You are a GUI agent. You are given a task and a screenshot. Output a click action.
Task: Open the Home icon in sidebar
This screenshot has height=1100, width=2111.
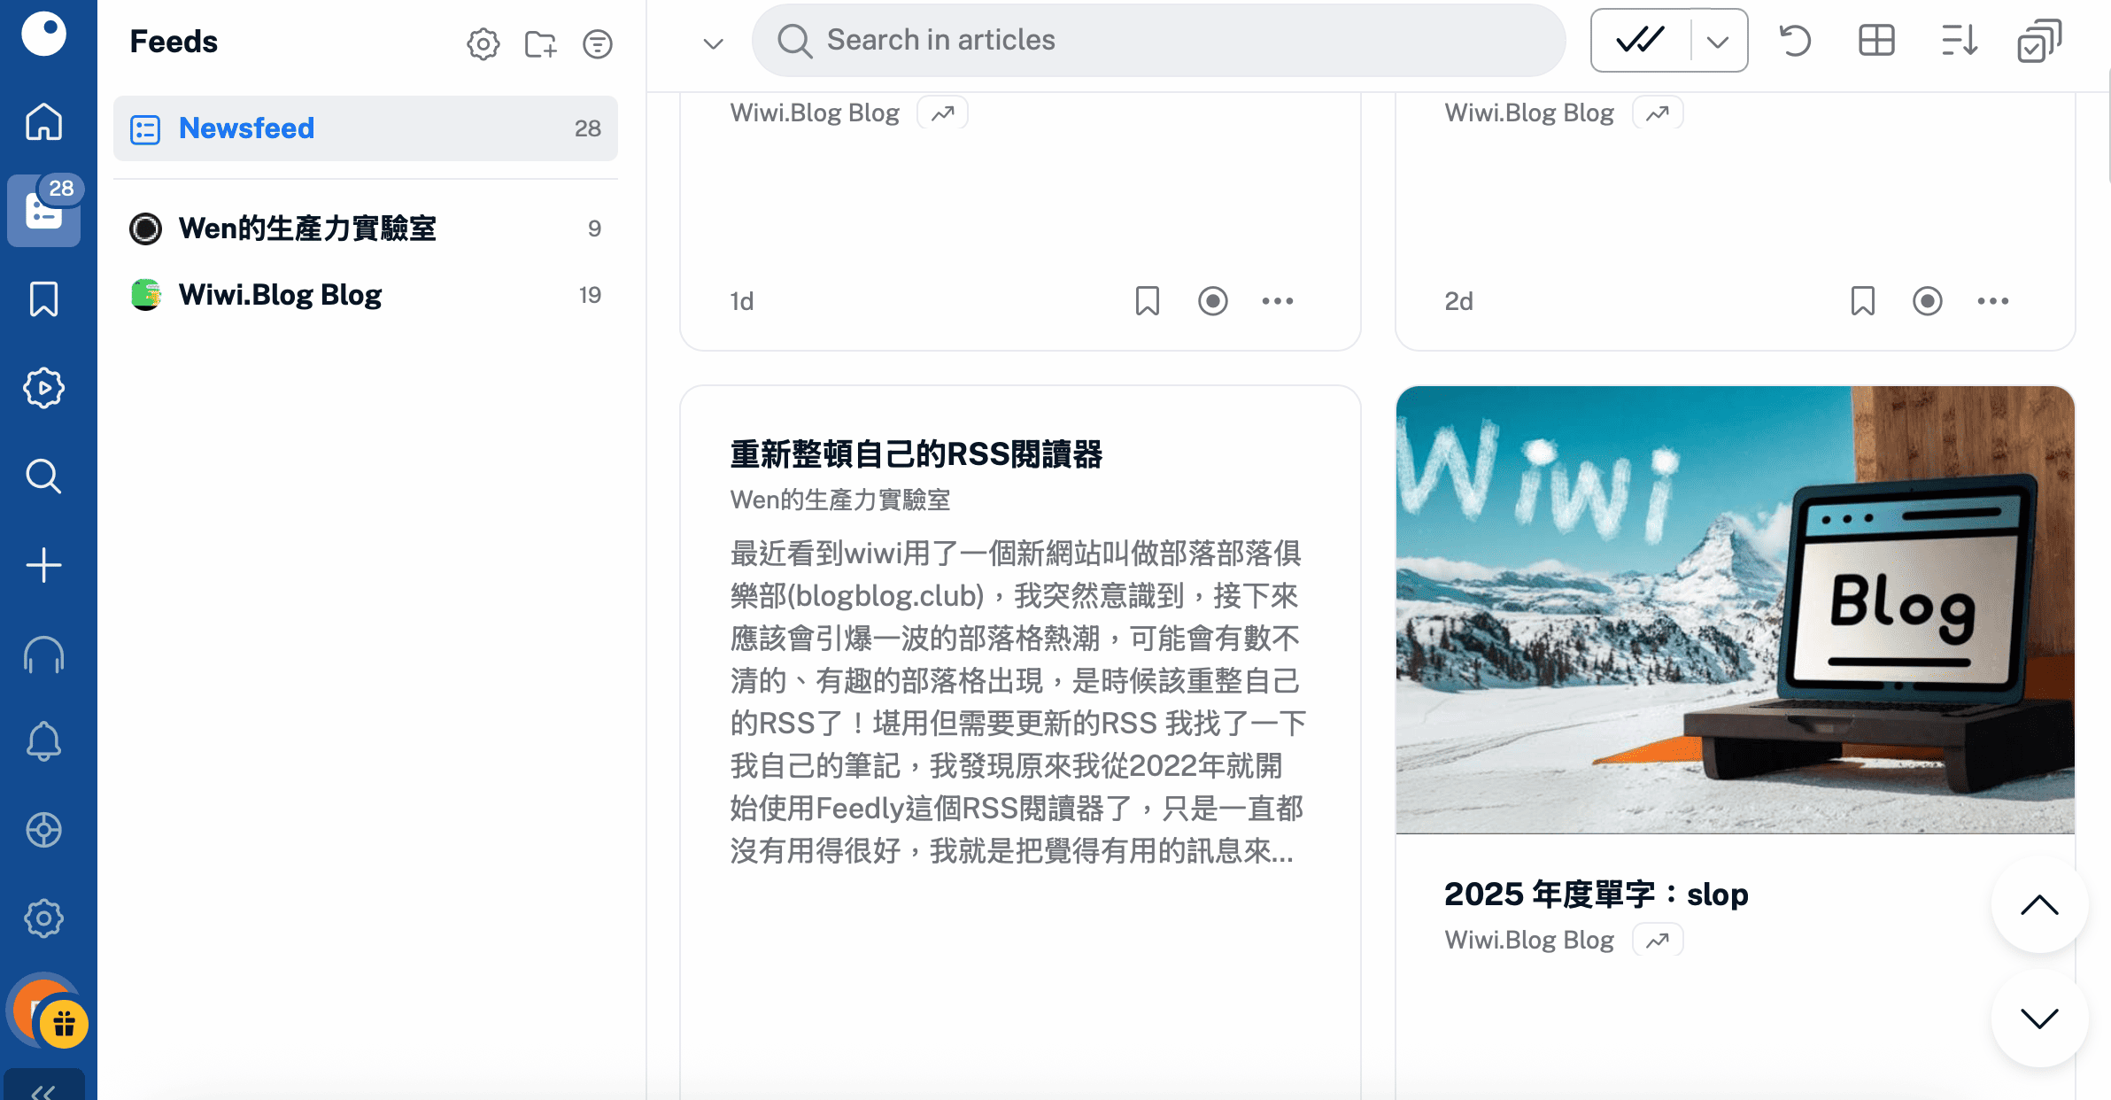[43, 122]
